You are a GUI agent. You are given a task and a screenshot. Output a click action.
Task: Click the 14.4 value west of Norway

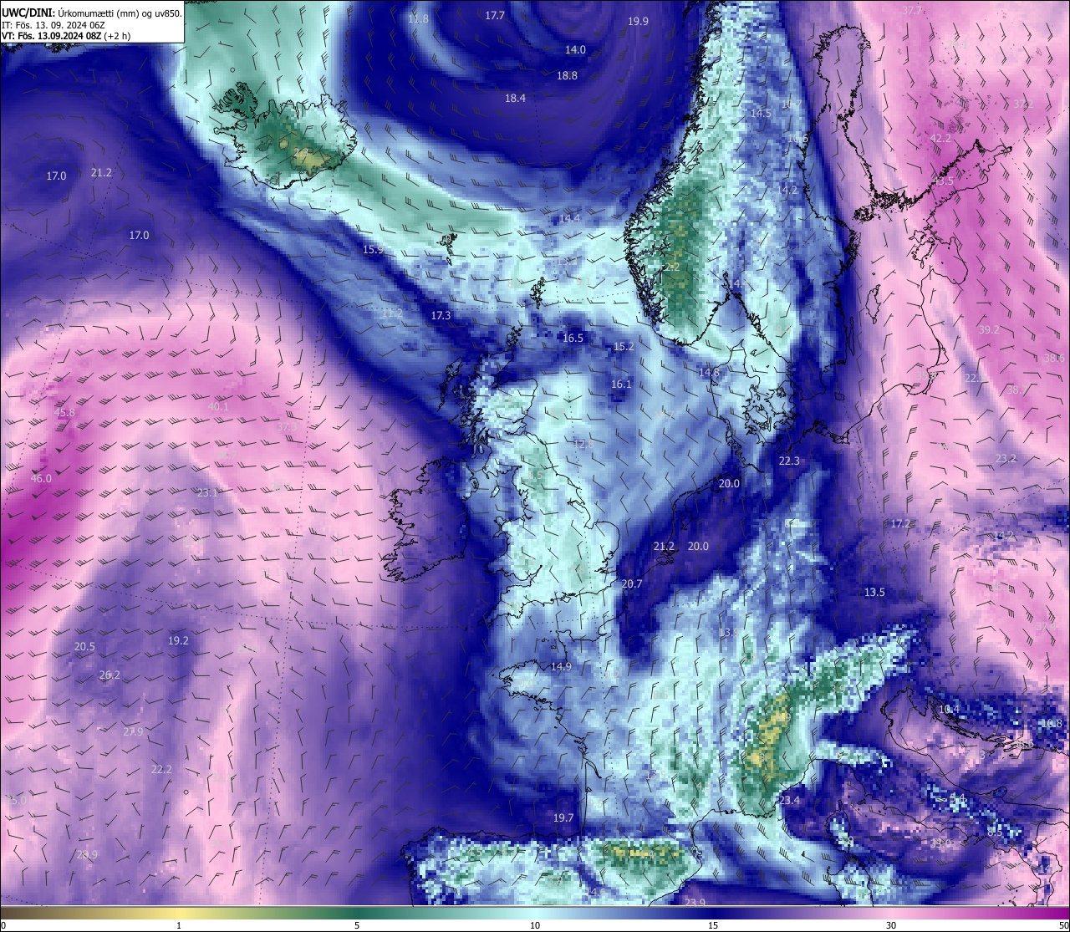point(569,219)
